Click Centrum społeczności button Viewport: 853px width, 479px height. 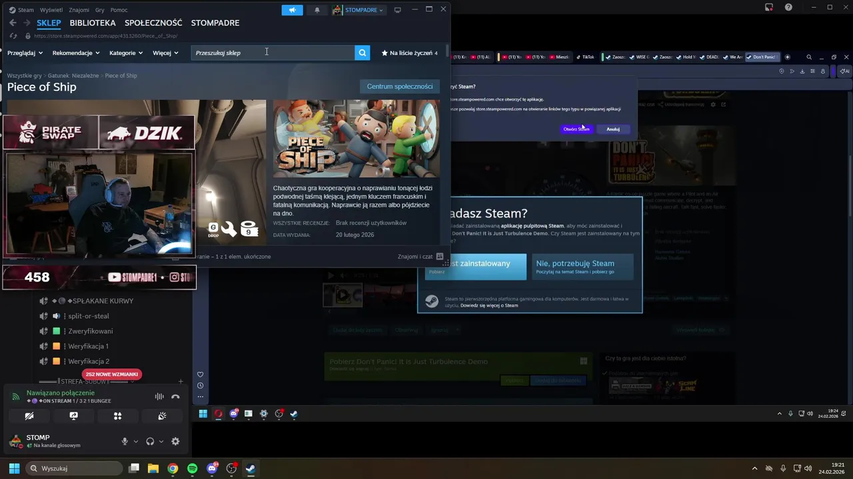pyautogui.click(x=400, y=86)
